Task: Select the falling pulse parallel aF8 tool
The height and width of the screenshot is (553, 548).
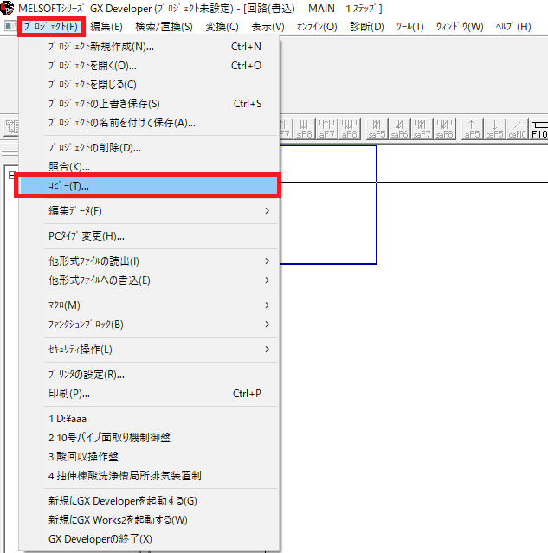Action: tap(350, 129)
